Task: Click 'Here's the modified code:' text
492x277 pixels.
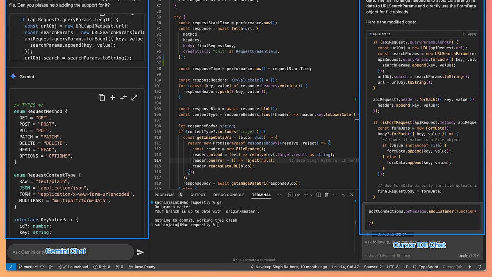Action: (391, 22)
